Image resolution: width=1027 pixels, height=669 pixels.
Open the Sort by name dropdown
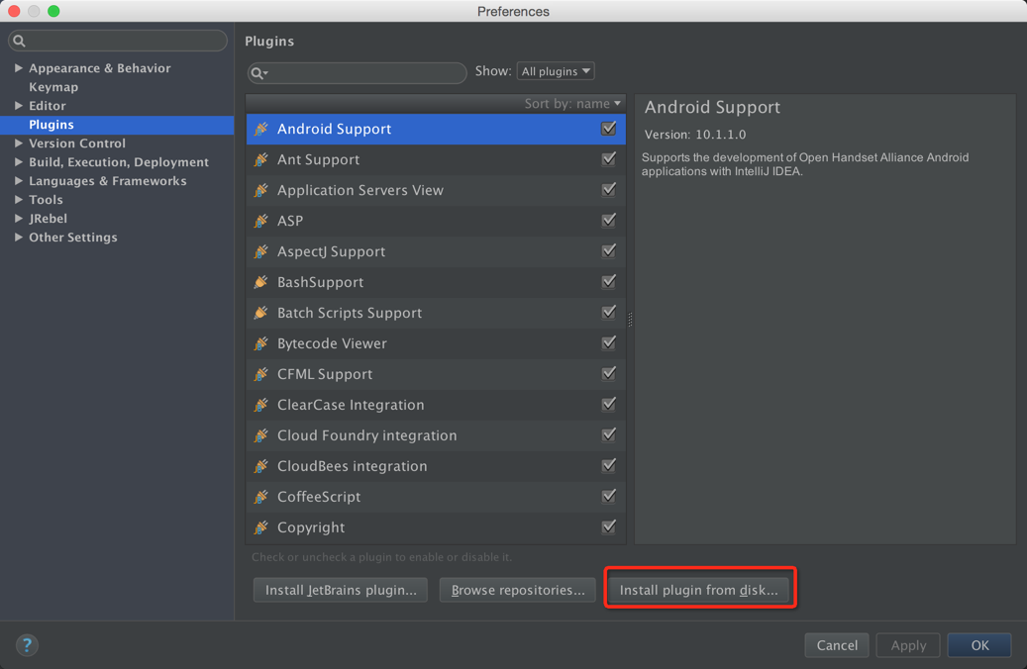572,103
